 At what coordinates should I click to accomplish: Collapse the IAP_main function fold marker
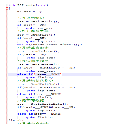(x=7, y=8)
